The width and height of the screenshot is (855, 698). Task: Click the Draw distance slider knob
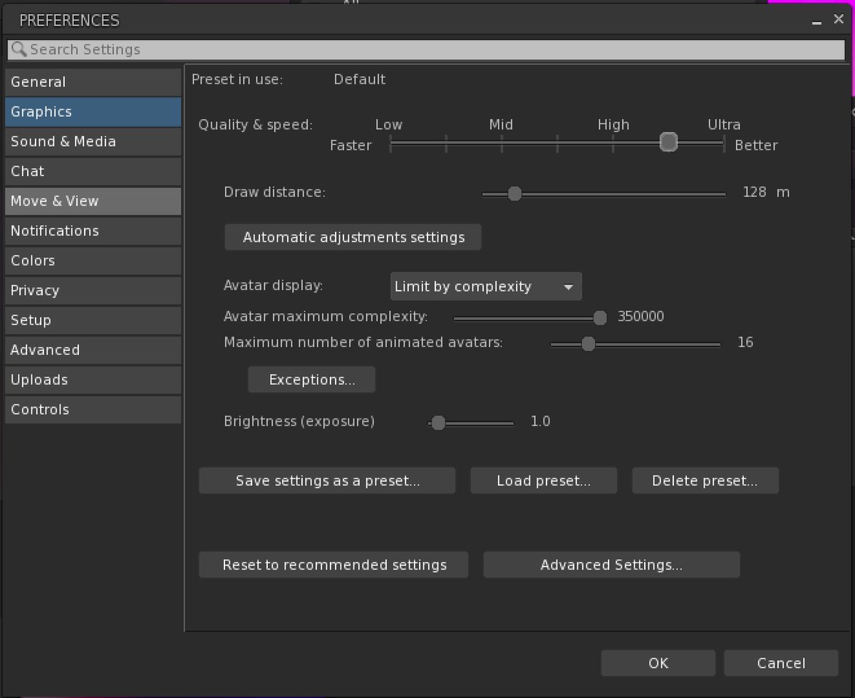coord(514,193)
